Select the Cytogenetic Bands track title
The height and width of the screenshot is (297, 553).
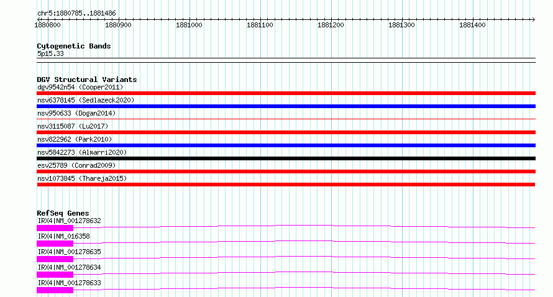tap(74, 46)
